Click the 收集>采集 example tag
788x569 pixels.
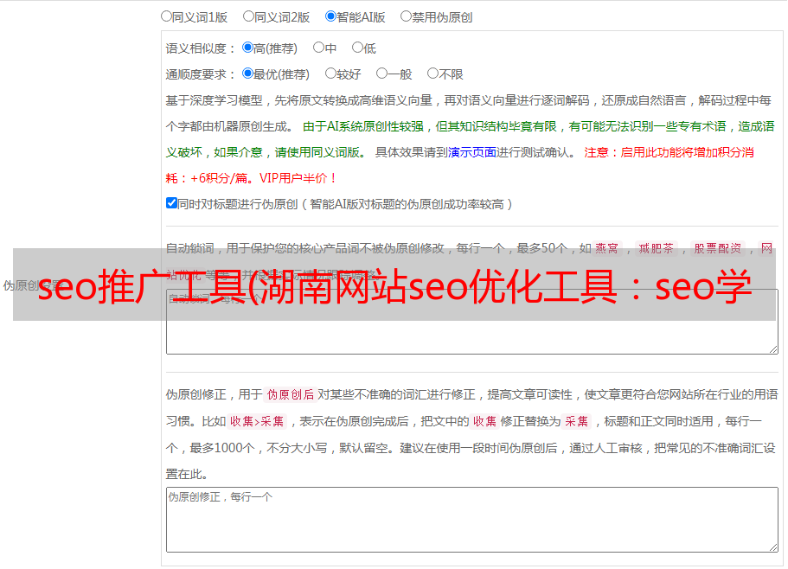point(257,421)
